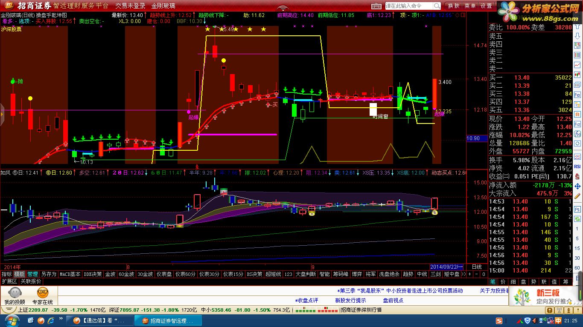Click the 招商证券深圳行情 status entry
Image resolution: width=583 pixels, height=327 pixels.
coord(361,310)
